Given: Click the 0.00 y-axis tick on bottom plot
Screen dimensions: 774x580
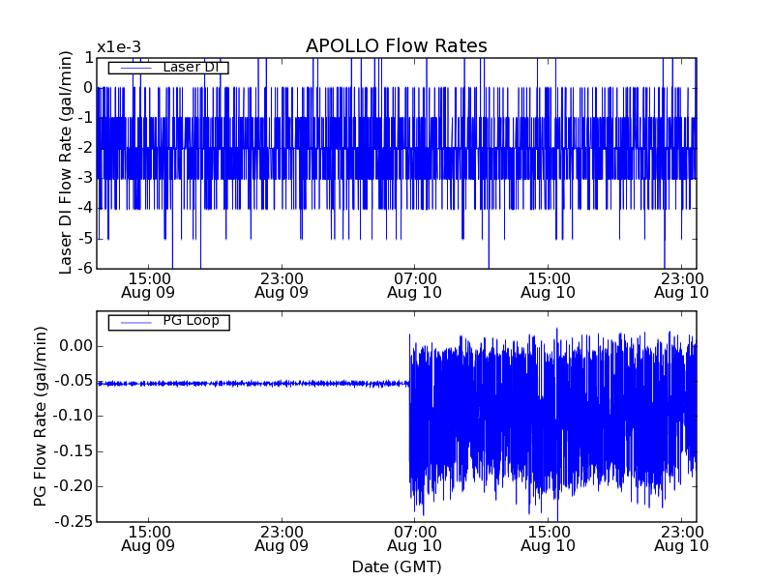Looking at the screenshot, I should (x=74, y=346).
